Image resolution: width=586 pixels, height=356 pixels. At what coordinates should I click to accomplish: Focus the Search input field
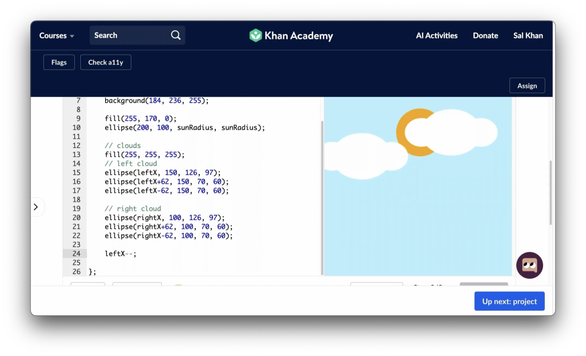[x=137, y=35]
